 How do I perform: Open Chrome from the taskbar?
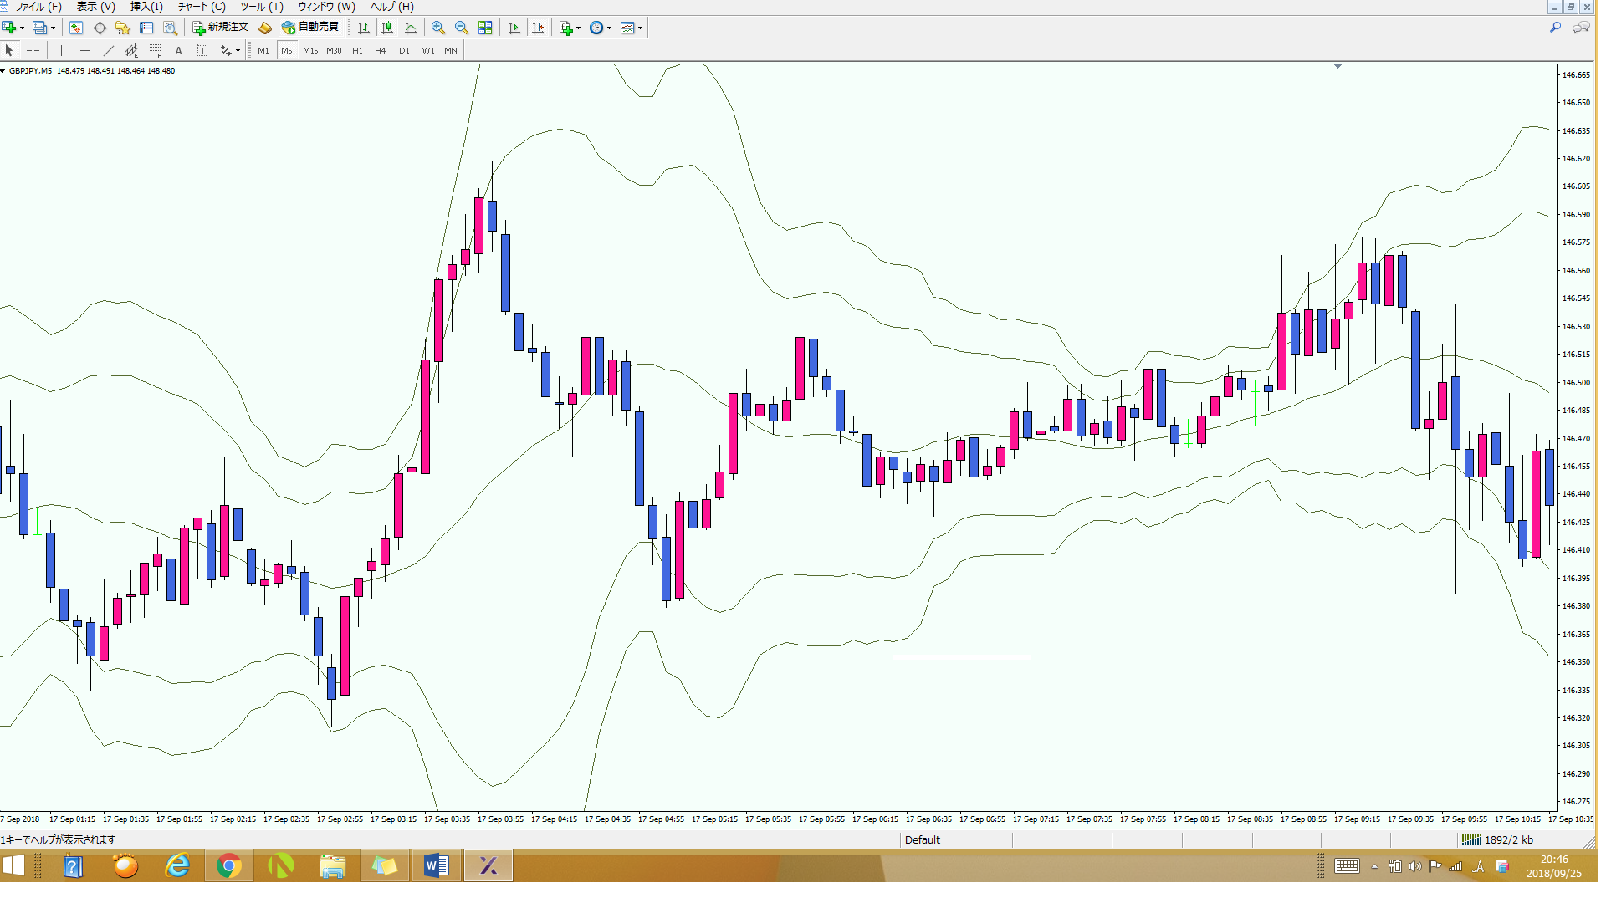[x=228, y=866]
